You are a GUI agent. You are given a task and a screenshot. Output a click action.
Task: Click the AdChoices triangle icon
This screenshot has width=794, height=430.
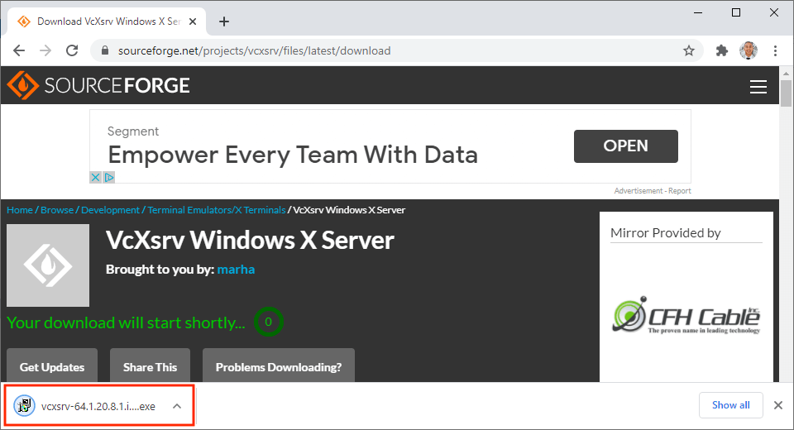tap(109, 177)
